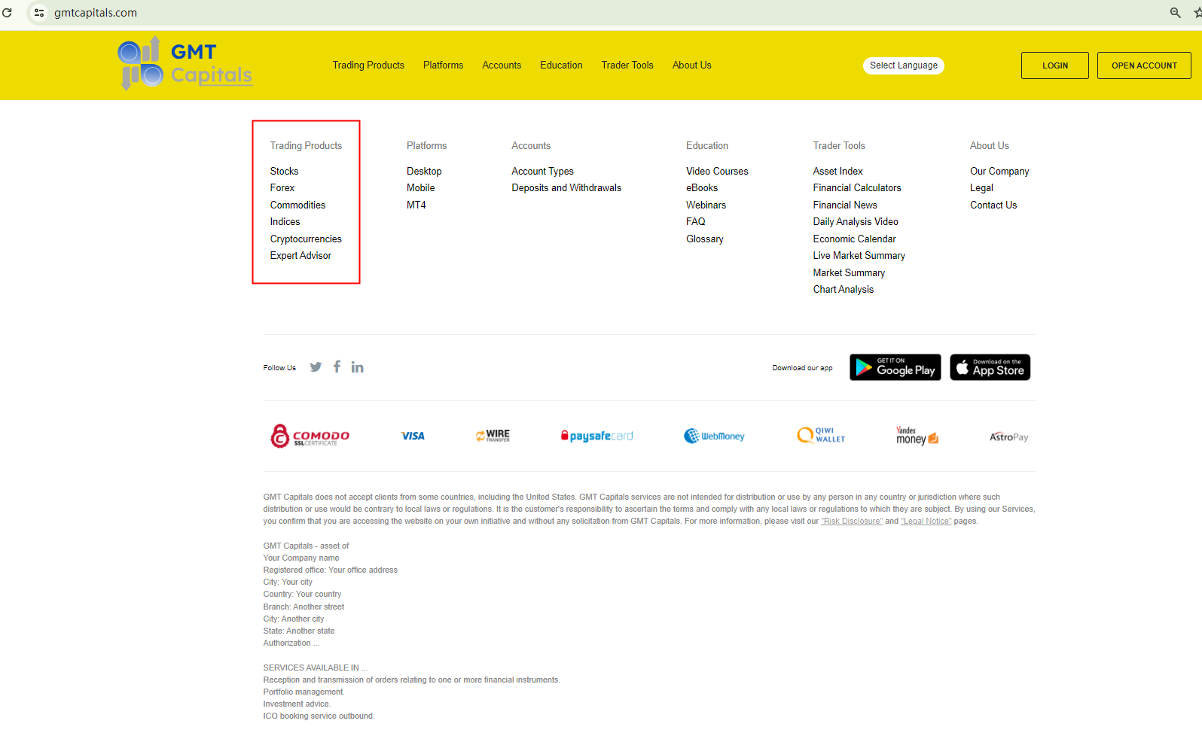Follow the Legal Notice link
Image resolution: width=1202 pixels, height=733 pixels.
[926, 522]
